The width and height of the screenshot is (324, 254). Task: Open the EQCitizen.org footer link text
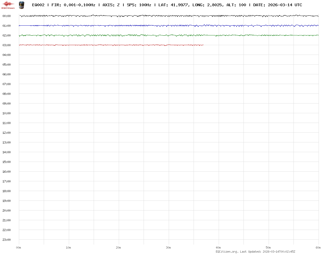[x=227, y=252]
